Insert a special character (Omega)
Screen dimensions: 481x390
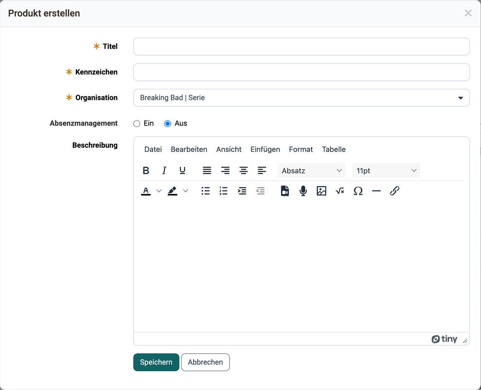pyautogui.click(x=358, y=191)
